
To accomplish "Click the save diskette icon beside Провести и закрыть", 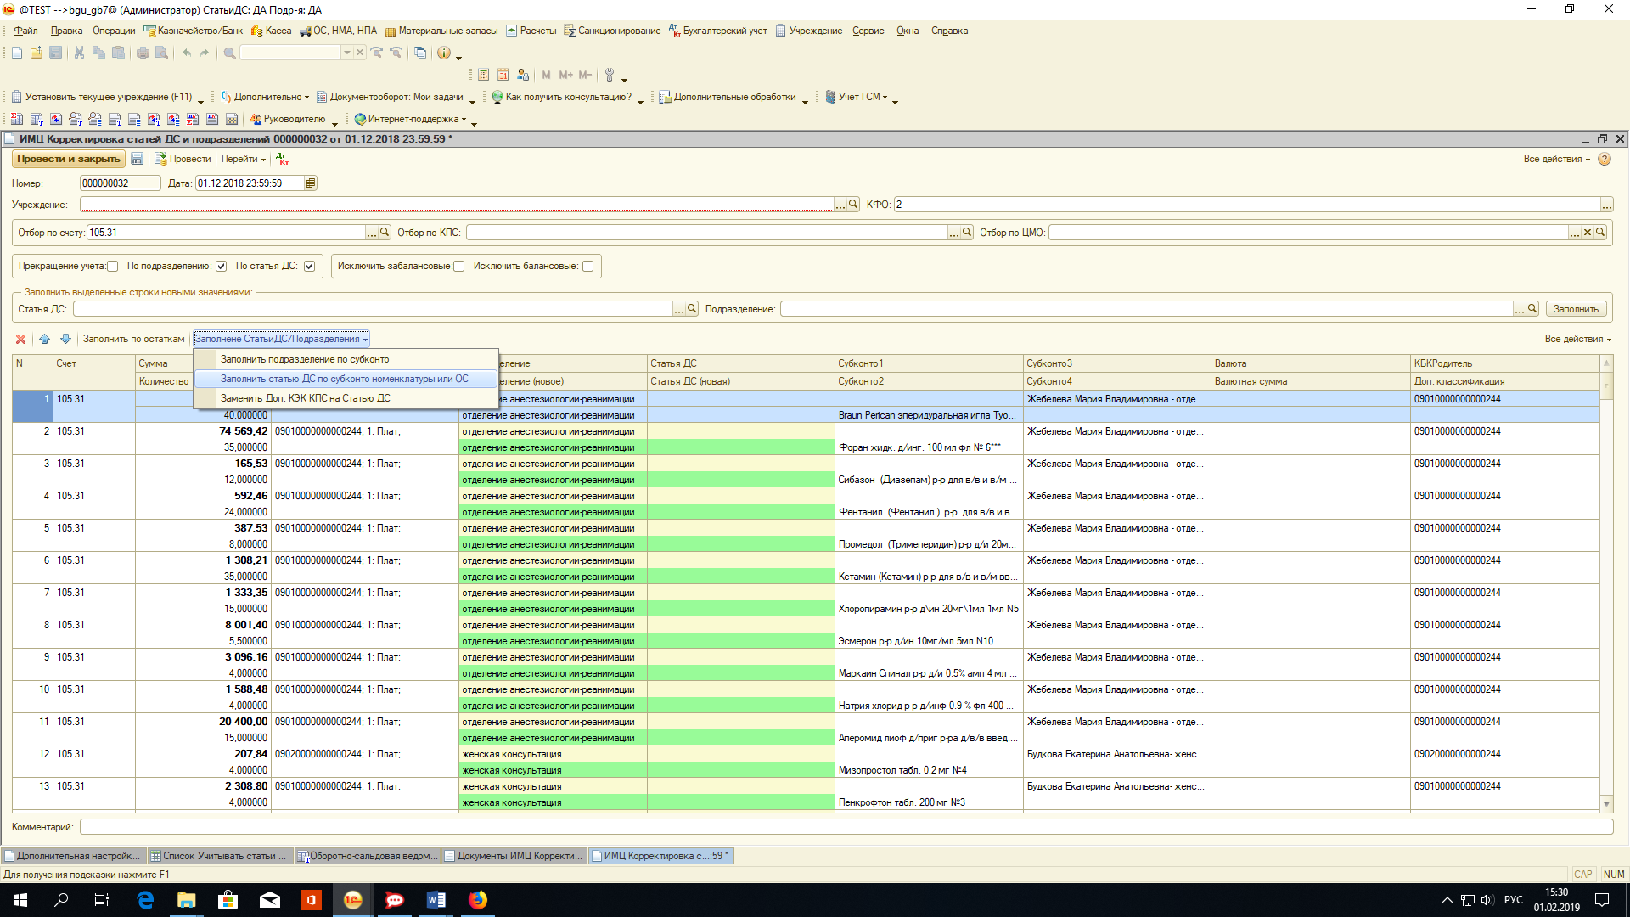I will (x=138, y=159).
